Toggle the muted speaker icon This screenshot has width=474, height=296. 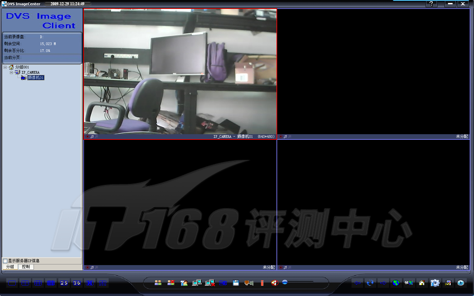274,283
